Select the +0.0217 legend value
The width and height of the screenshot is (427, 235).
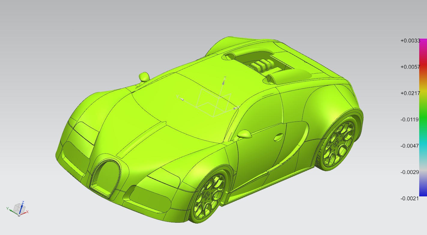[x=410, y=93]
